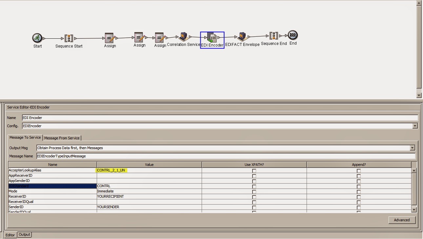Image resolution: width=423 pixels, height=239 pixels.
Task: Select the Sequence End icon
Action: coord(274,36)
